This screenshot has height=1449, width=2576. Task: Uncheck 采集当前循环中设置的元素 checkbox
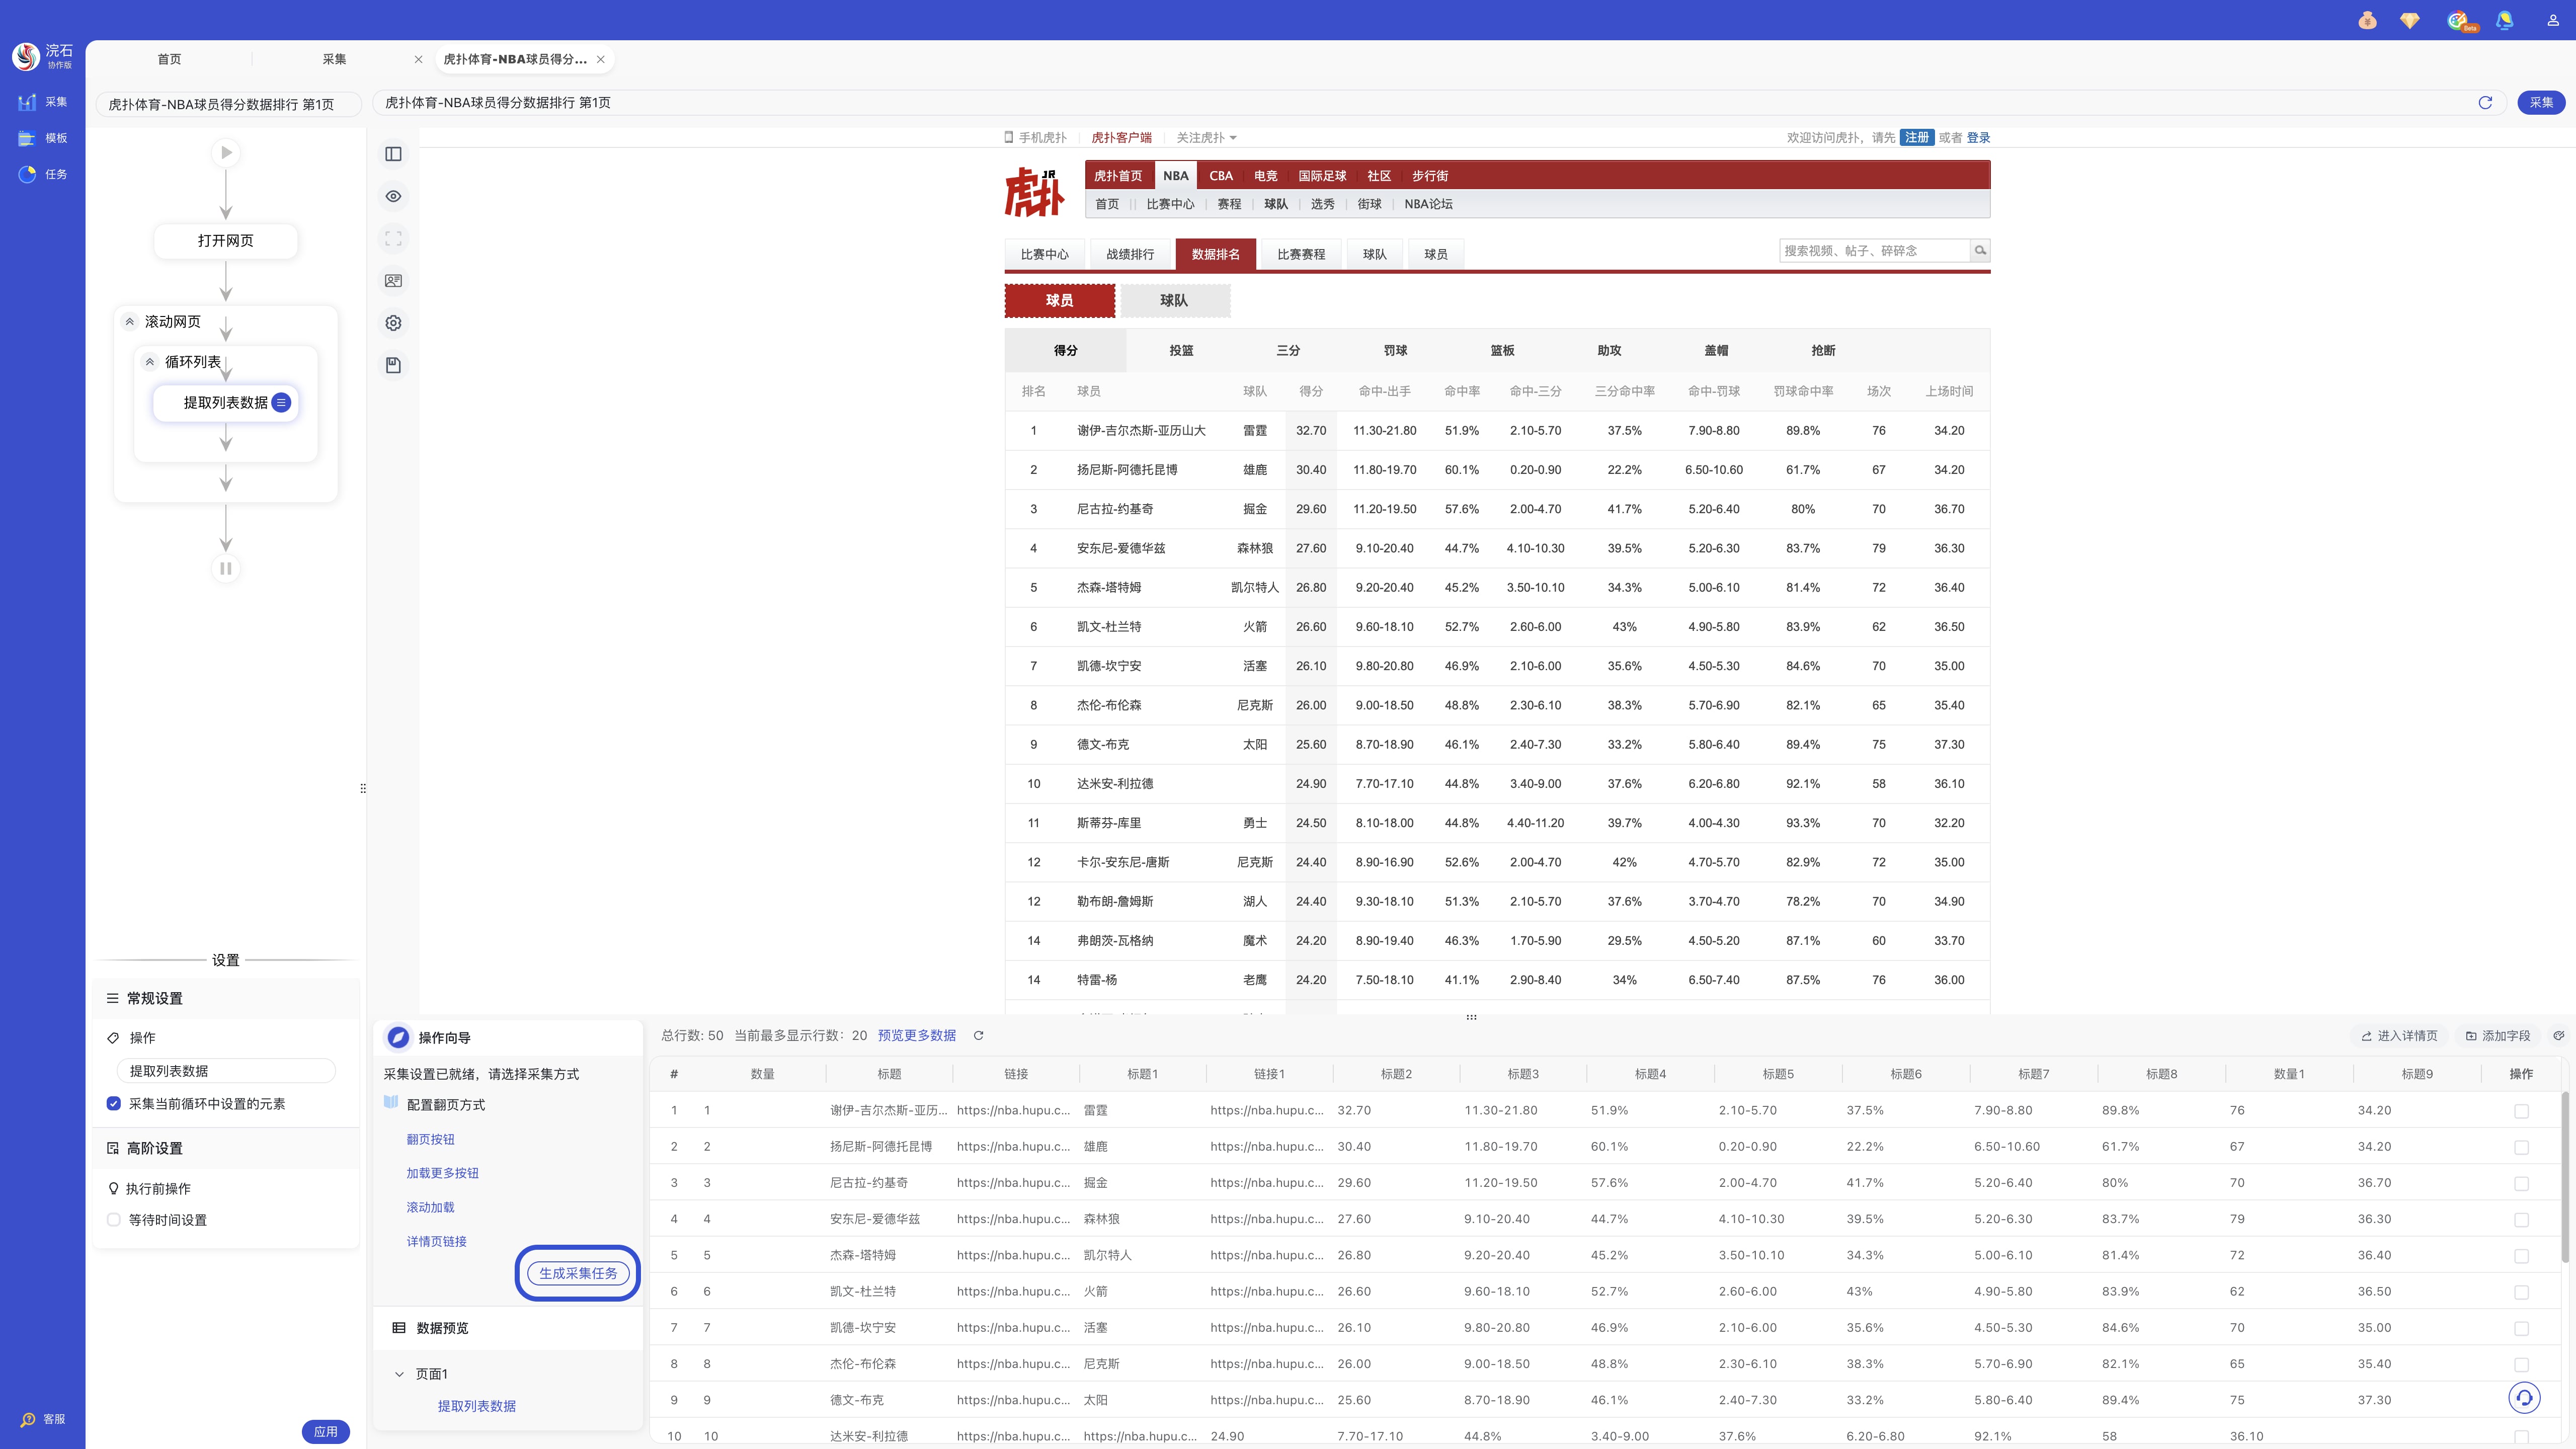point(114,1104)
